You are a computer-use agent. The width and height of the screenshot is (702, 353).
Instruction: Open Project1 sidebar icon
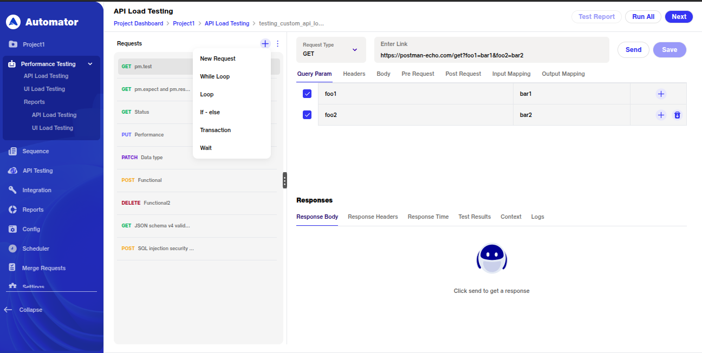(x=12, y=44)
